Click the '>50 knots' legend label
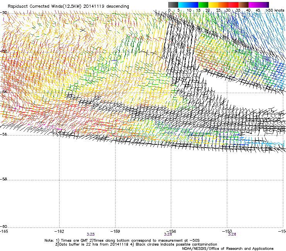 275,10
